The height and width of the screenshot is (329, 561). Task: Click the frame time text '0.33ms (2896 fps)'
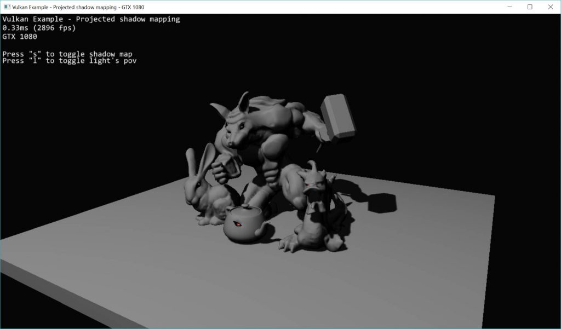click(39, 28)
